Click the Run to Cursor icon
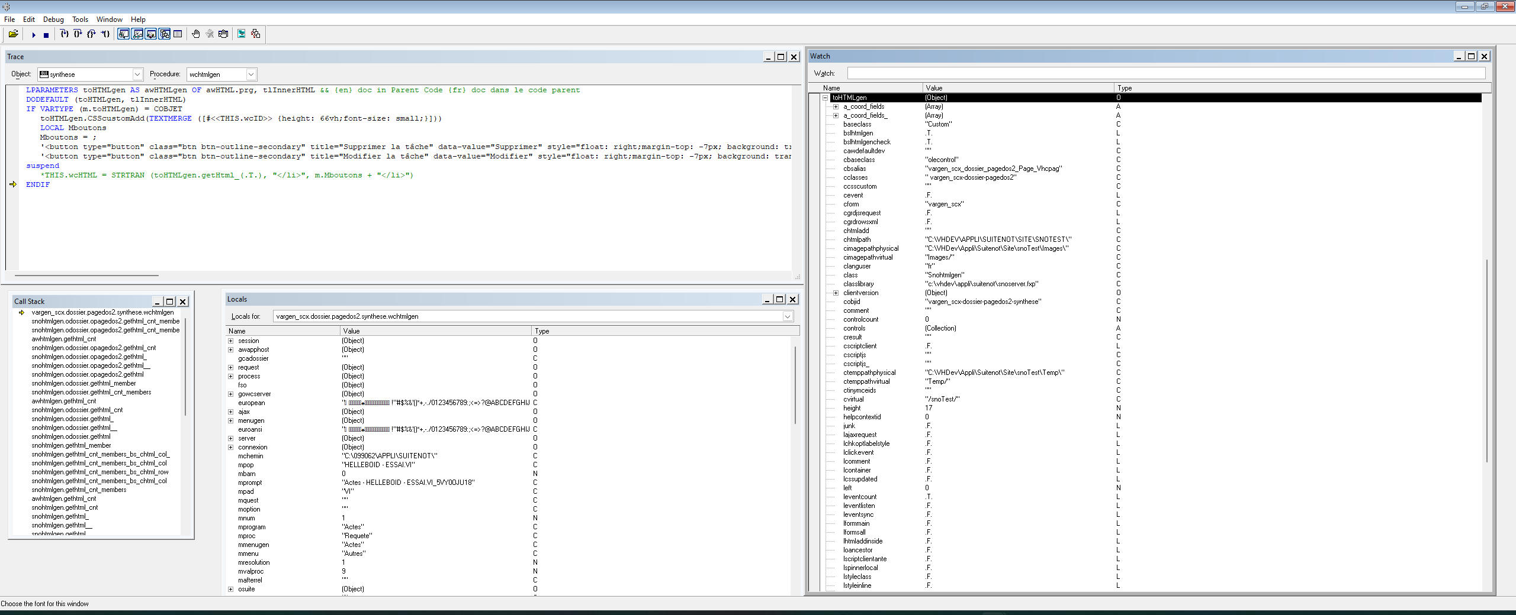The image size is (1516, 615). point(105,34)
